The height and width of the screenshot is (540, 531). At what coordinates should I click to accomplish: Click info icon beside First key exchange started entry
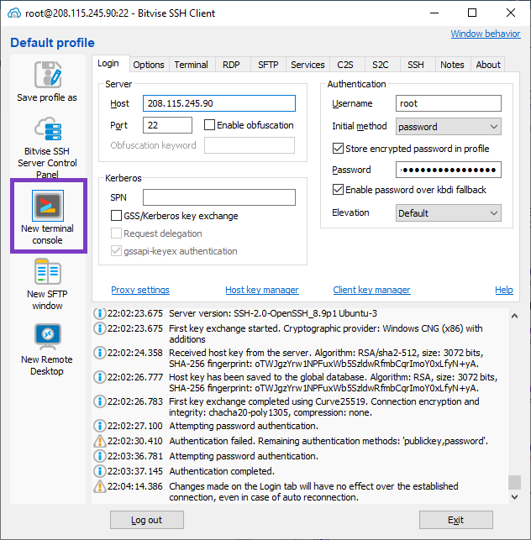click(x=100, y=328)
